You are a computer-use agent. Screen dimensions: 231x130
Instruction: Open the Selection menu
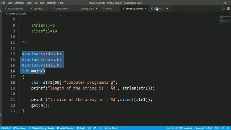click(19, 3)
